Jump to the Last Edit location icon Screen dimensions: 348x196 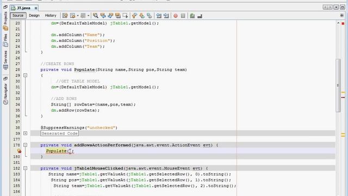pos(65,16)
